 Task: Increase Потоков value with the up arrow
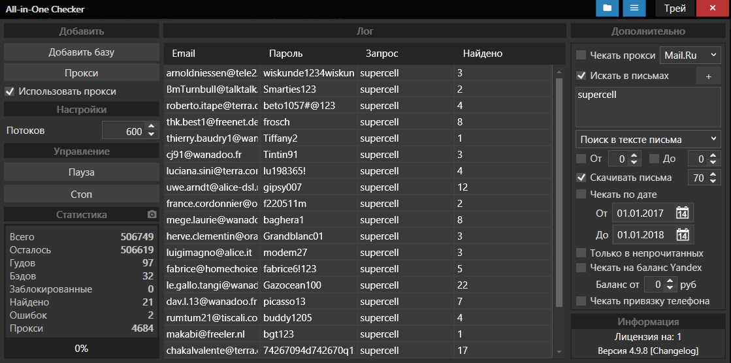click(151, 127)
